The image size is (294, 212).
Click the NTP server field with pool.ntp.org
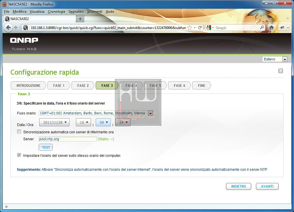[x=68, y=139]
